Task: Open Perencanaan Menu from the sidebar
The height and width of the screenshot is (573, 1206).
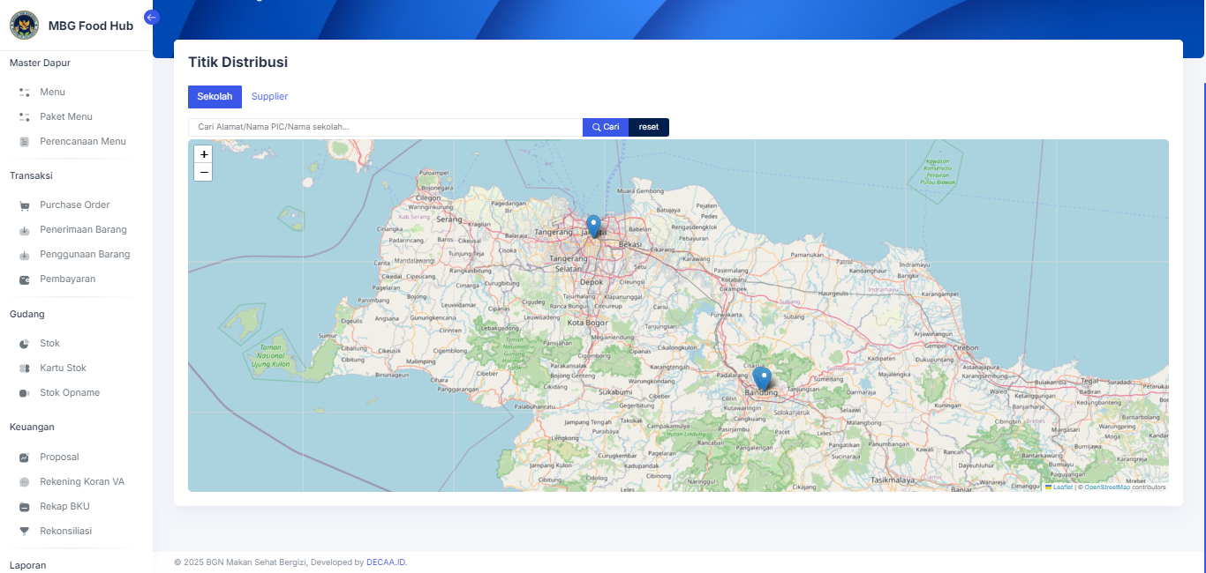Action: pos(82,141)
